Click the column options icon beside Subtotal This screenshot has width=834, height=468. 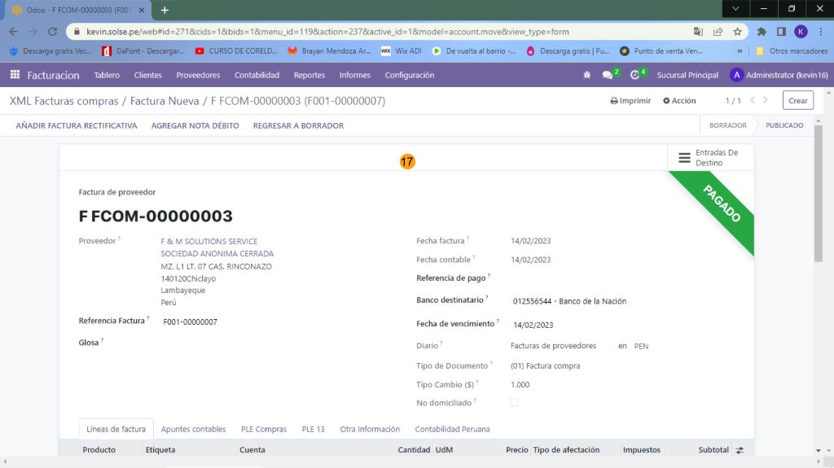point(740,449)
